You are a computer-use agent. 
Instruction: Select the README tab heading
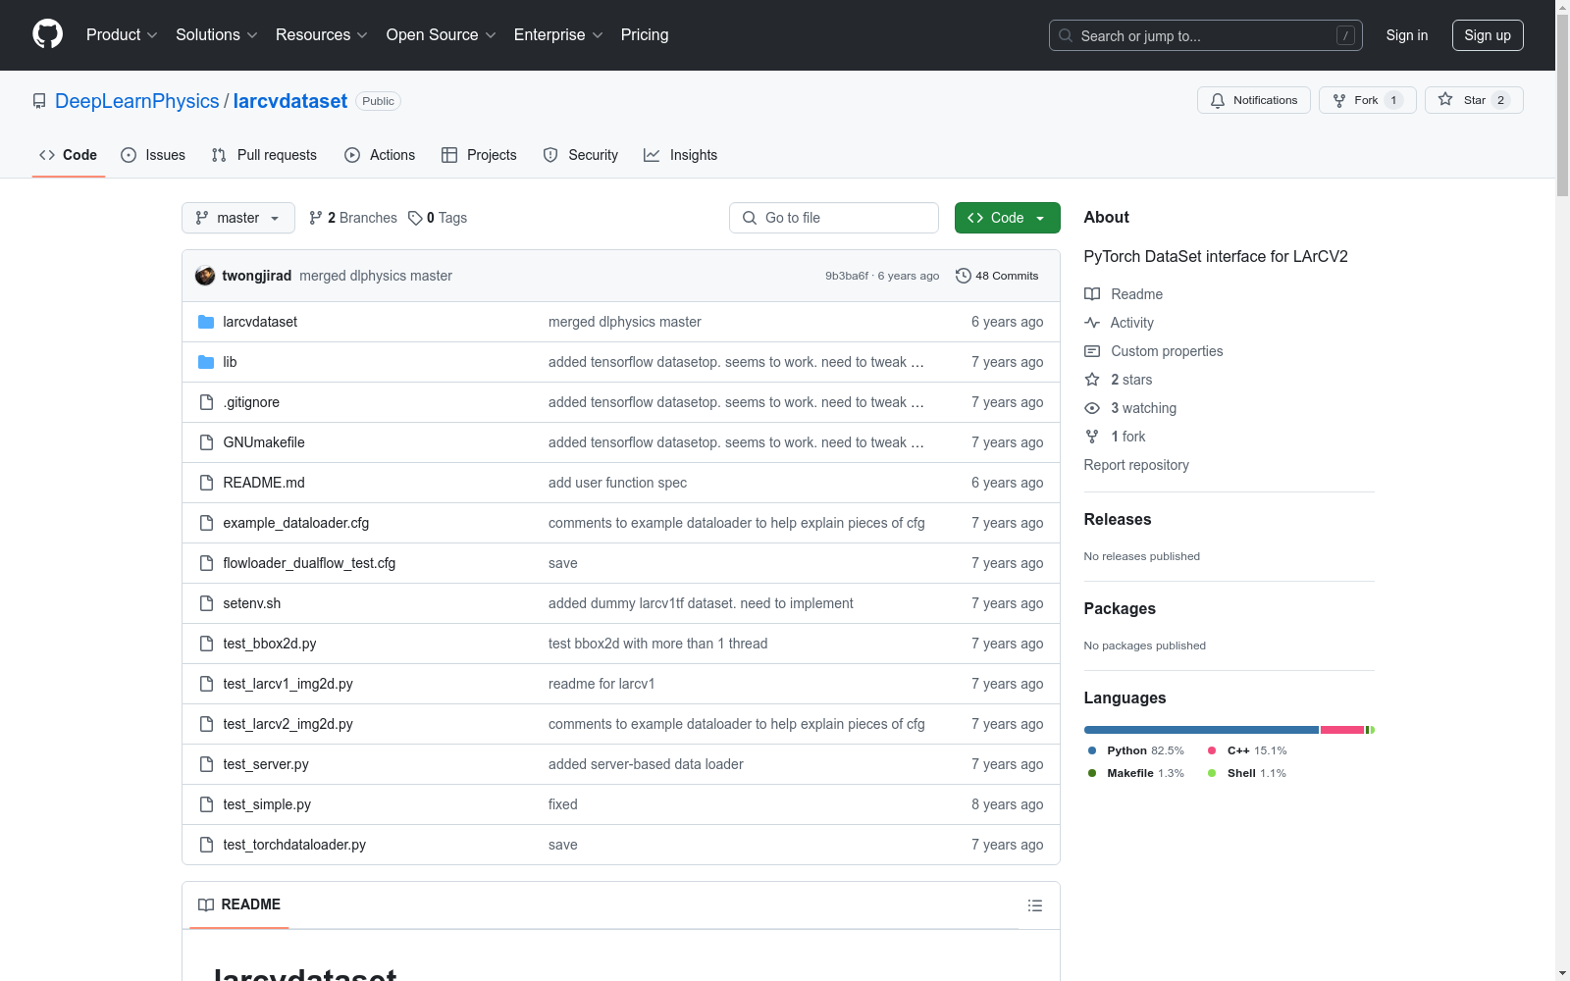pyautogui.click(x=239, y=904)
